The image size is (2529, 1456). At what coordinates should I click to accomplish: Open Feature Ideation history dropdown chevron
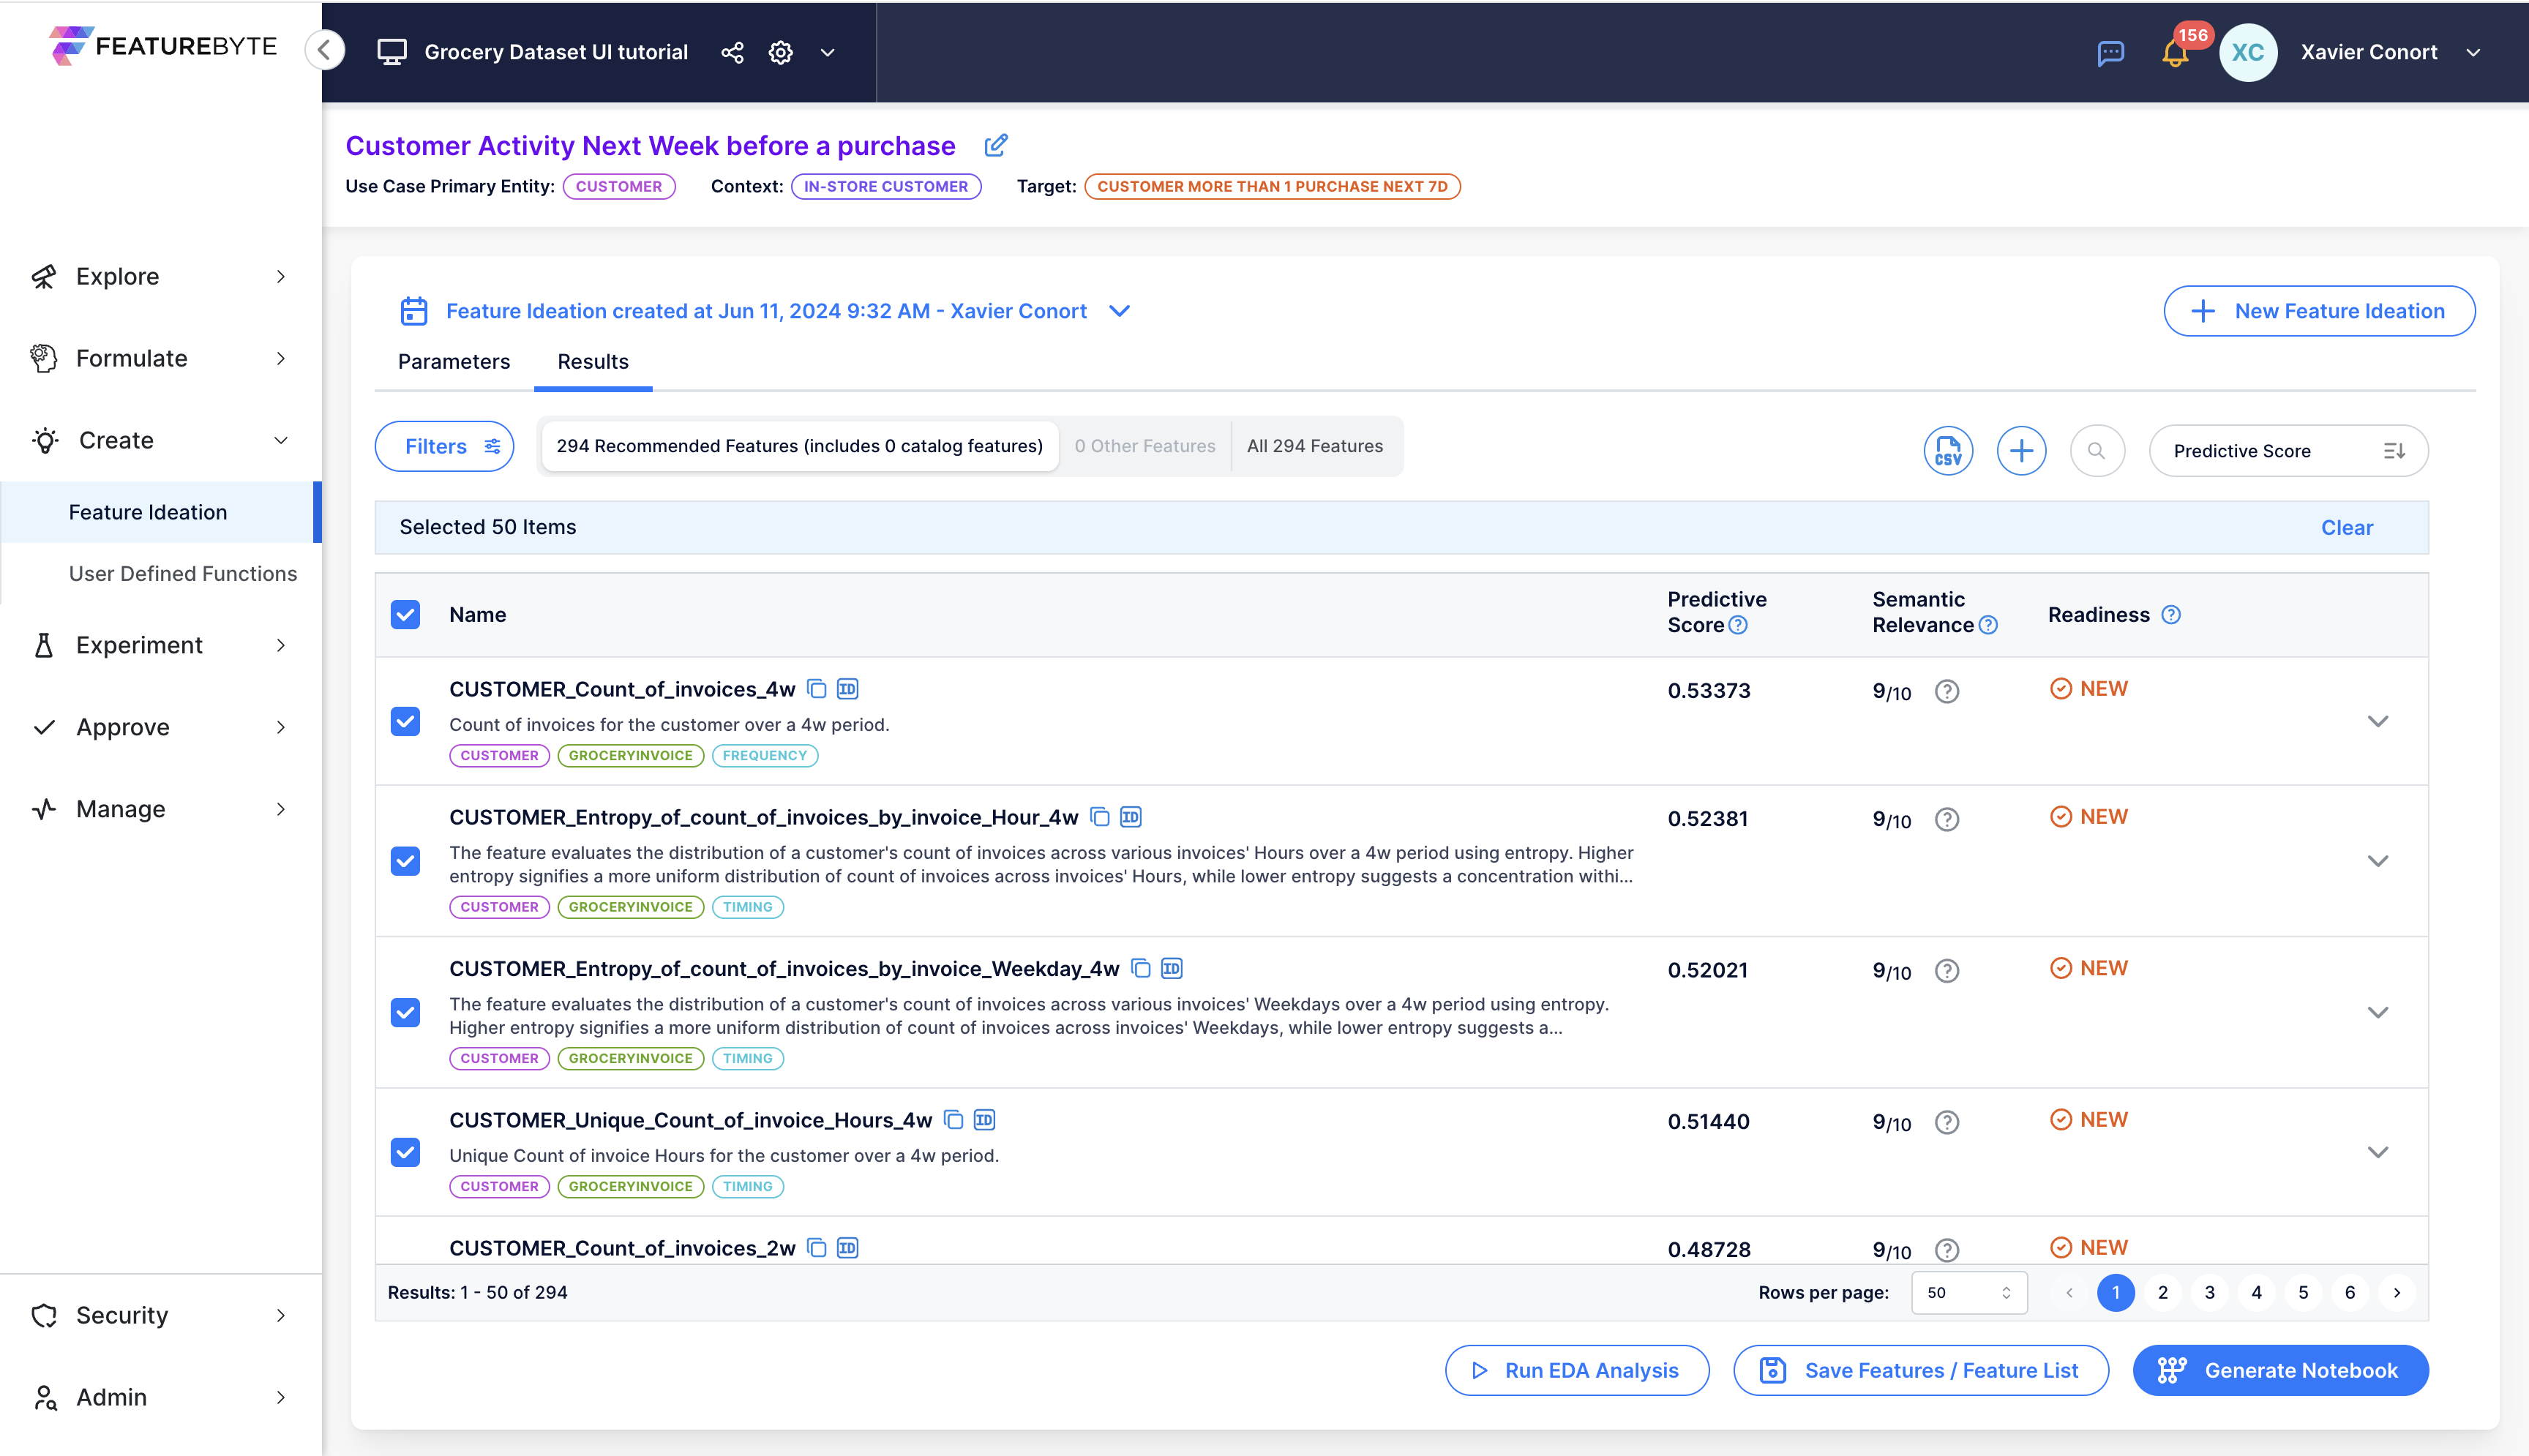1119,311
